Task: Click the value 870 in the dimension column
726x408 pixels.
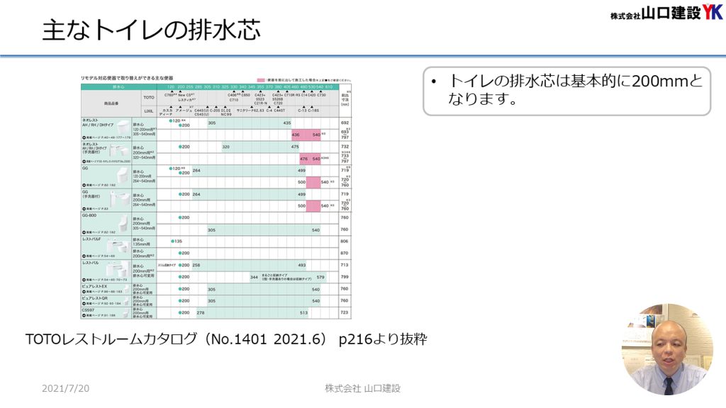Action: [345, 254]
